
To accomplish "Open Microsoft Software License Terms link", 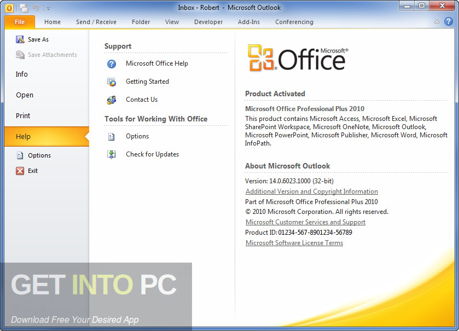I will pos(294,243).
